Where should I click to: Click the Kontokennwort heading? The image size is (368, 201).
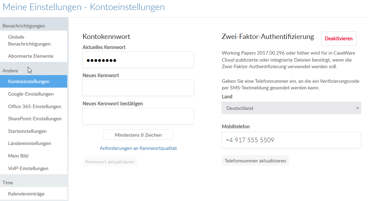point(106,37)
